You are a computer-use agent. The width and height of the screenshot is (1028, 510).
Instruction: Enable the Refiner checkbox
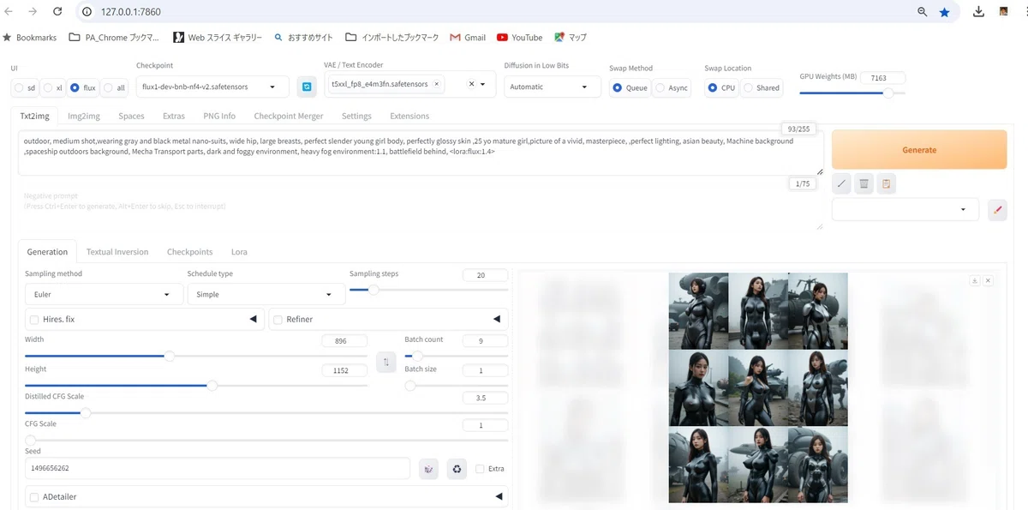[x=278, y=320]
